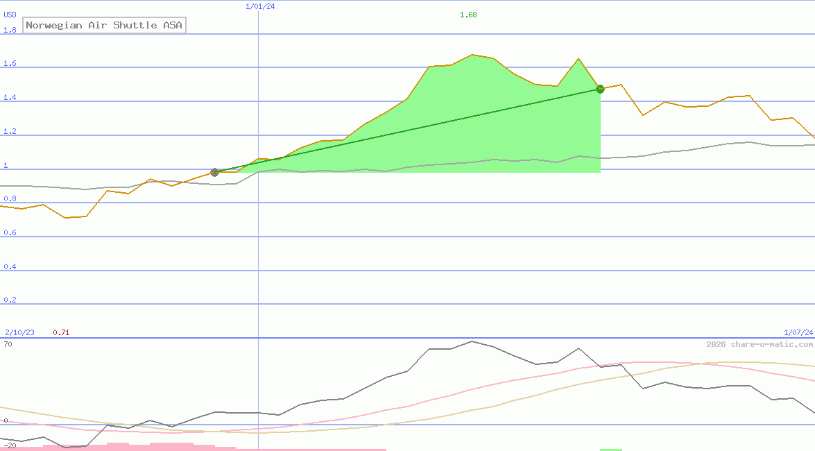Screen dimensions: 815x451
Task: Click the 1/01/24 date label
Action: click(x=260, y=7)
